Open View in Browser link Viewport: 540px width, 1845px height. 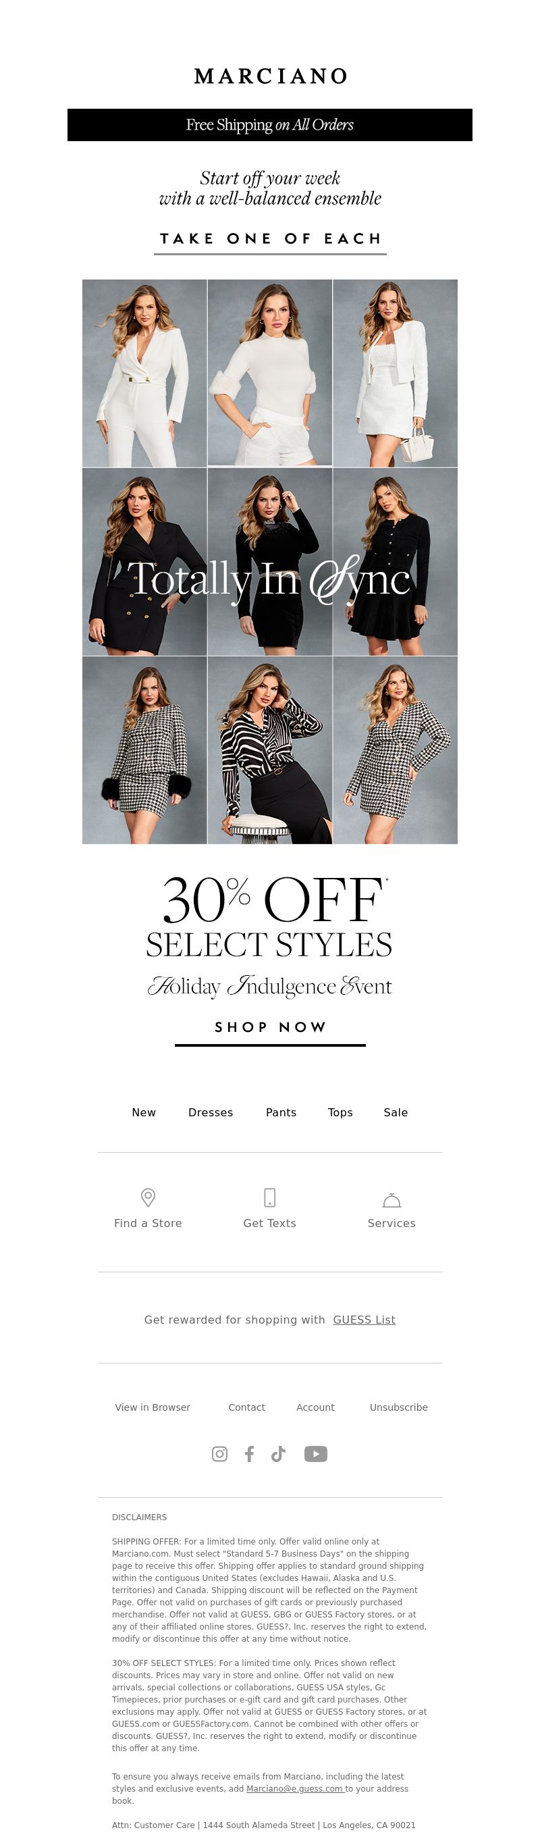point(153,1407)
